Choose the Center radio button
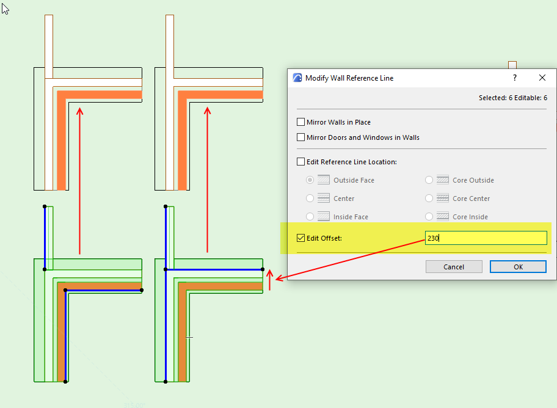 point(310,198)
